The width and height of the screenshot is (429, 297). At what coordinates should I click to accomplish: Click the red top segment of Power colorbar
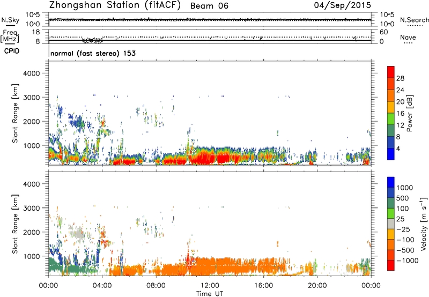pyautogui.click(x=391, y=72)
